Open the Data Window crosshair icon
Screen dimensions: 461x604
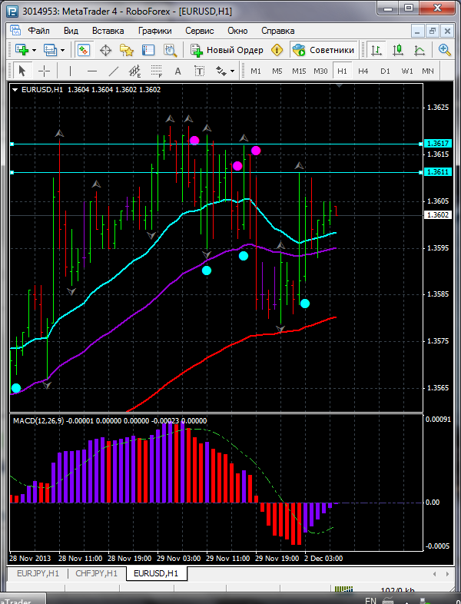105,50
